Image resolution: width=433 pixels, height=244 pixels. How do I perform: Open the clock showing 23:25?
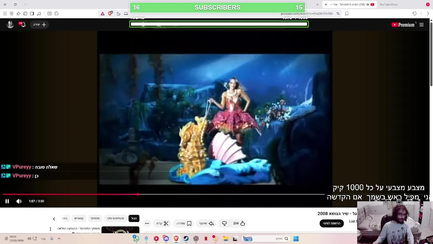16,239
